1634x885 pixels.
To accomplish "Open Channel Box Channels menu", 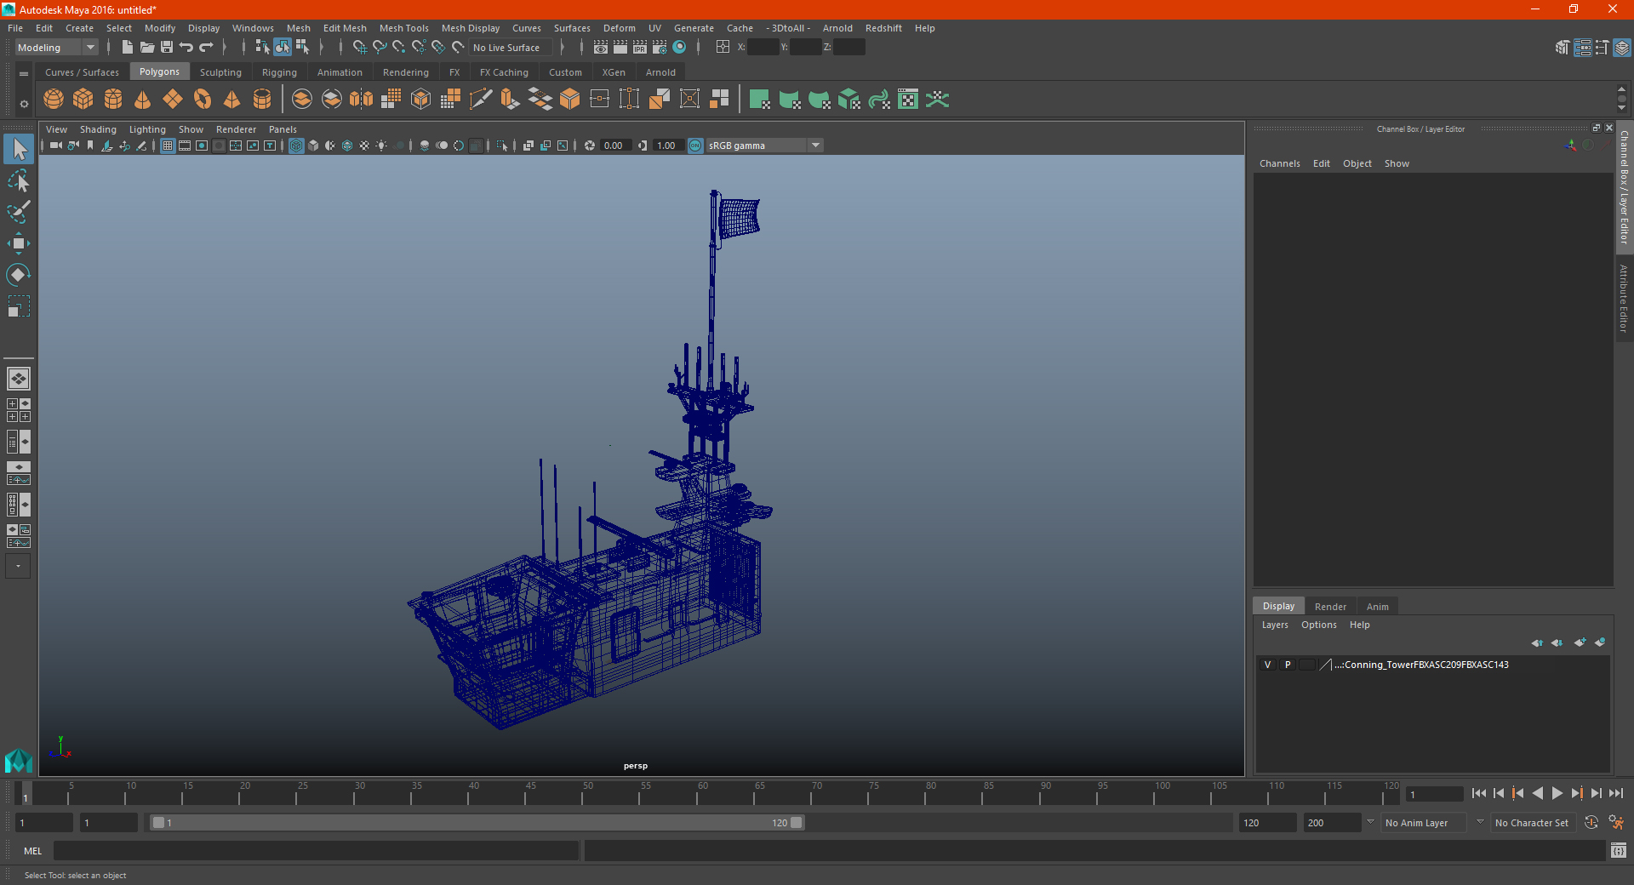I will pyautogui.click(x=1280, y=163).
